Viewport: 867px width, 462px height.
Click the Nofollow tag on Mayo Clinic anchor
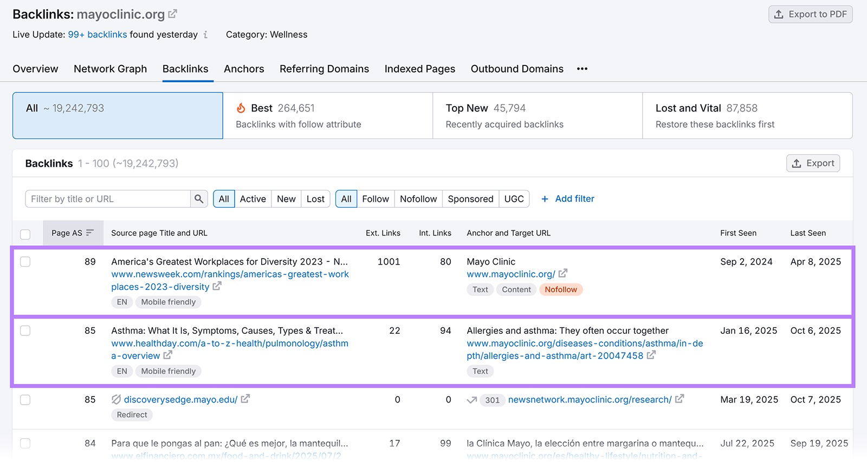click(x=561, y=289)
